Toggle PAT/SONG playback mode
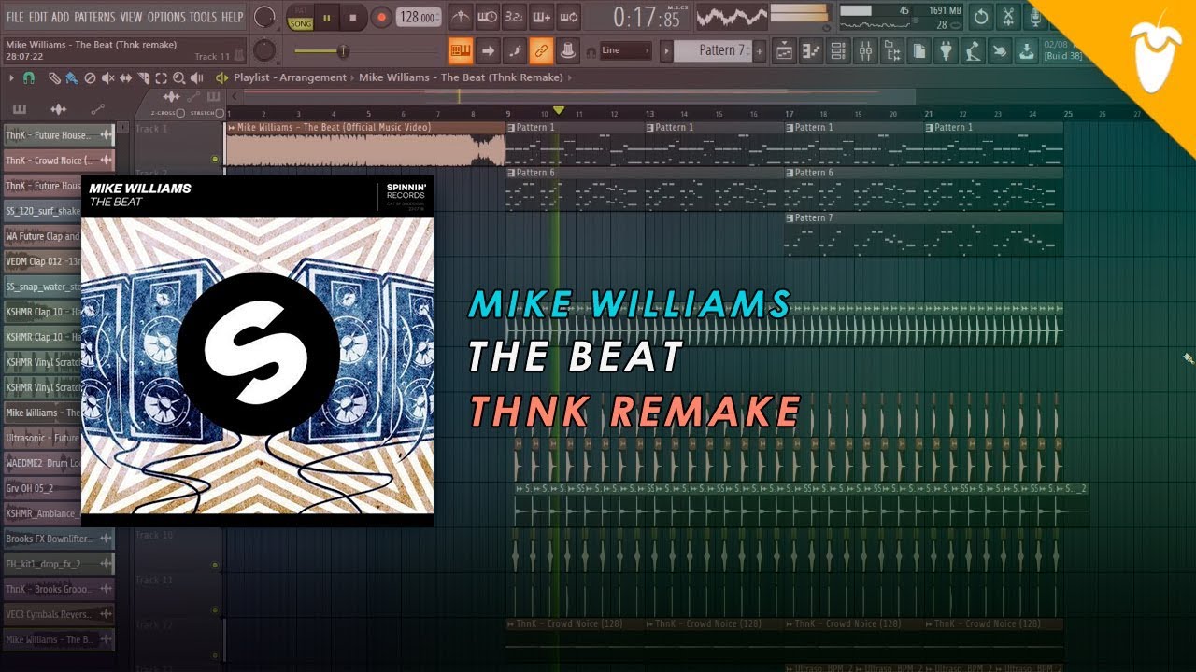The image size is (1196, 672). click(x=300, y=18)
